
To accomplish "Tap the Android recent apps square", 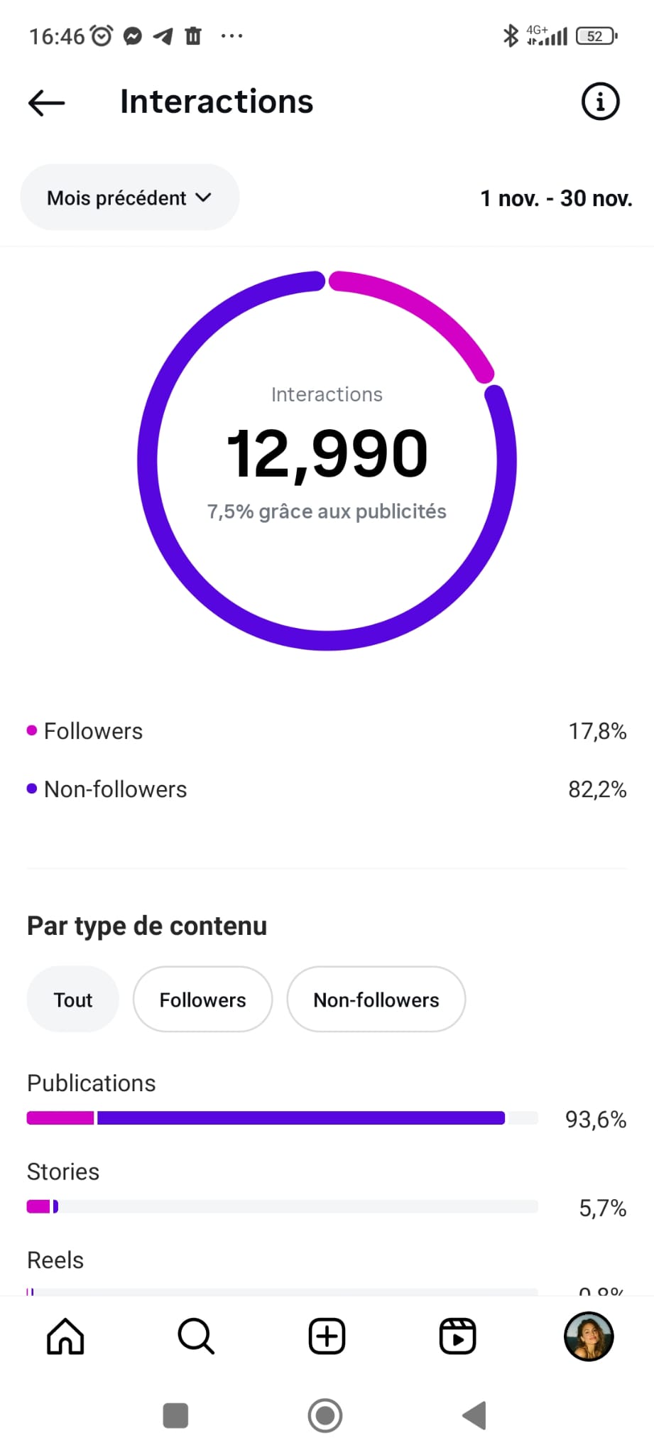I will (175, 1415).
